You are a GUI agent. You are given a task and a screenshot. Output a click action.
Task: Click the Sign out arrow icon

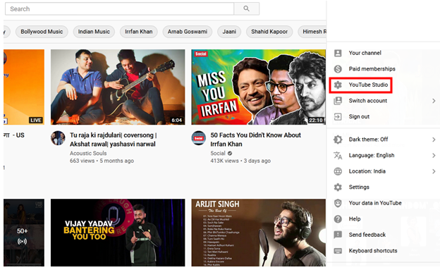click(338, 117)
